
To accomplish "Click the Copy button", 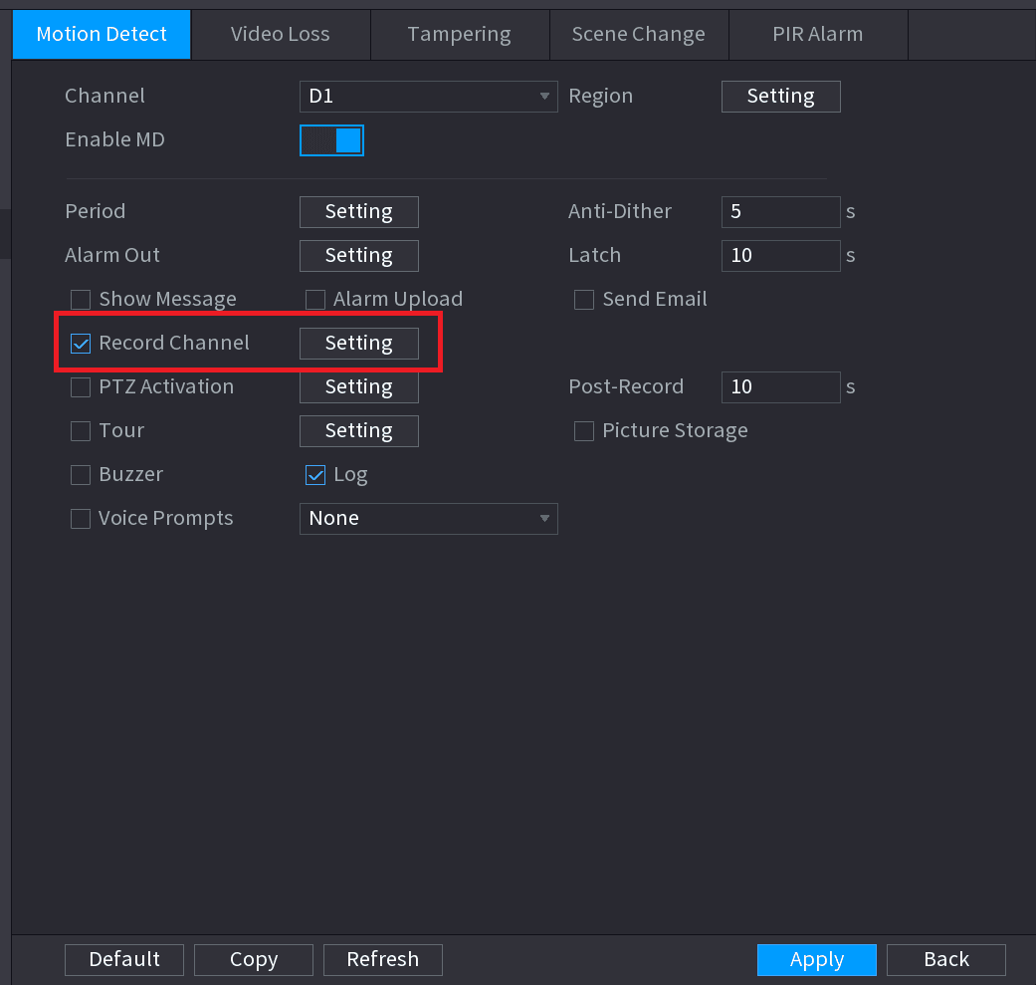I will pos(254,959).
